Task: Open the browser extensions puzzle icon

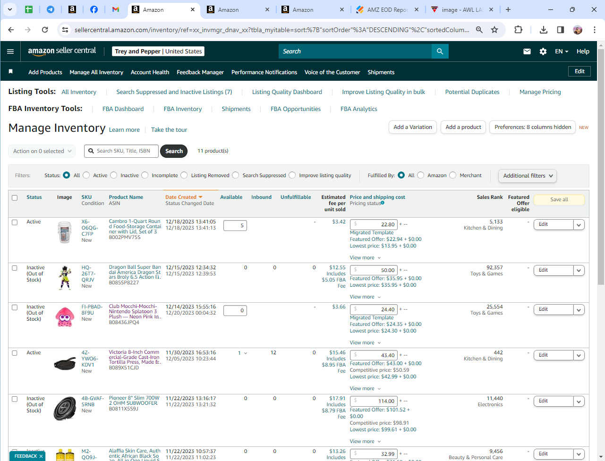Action: [518, 30]
